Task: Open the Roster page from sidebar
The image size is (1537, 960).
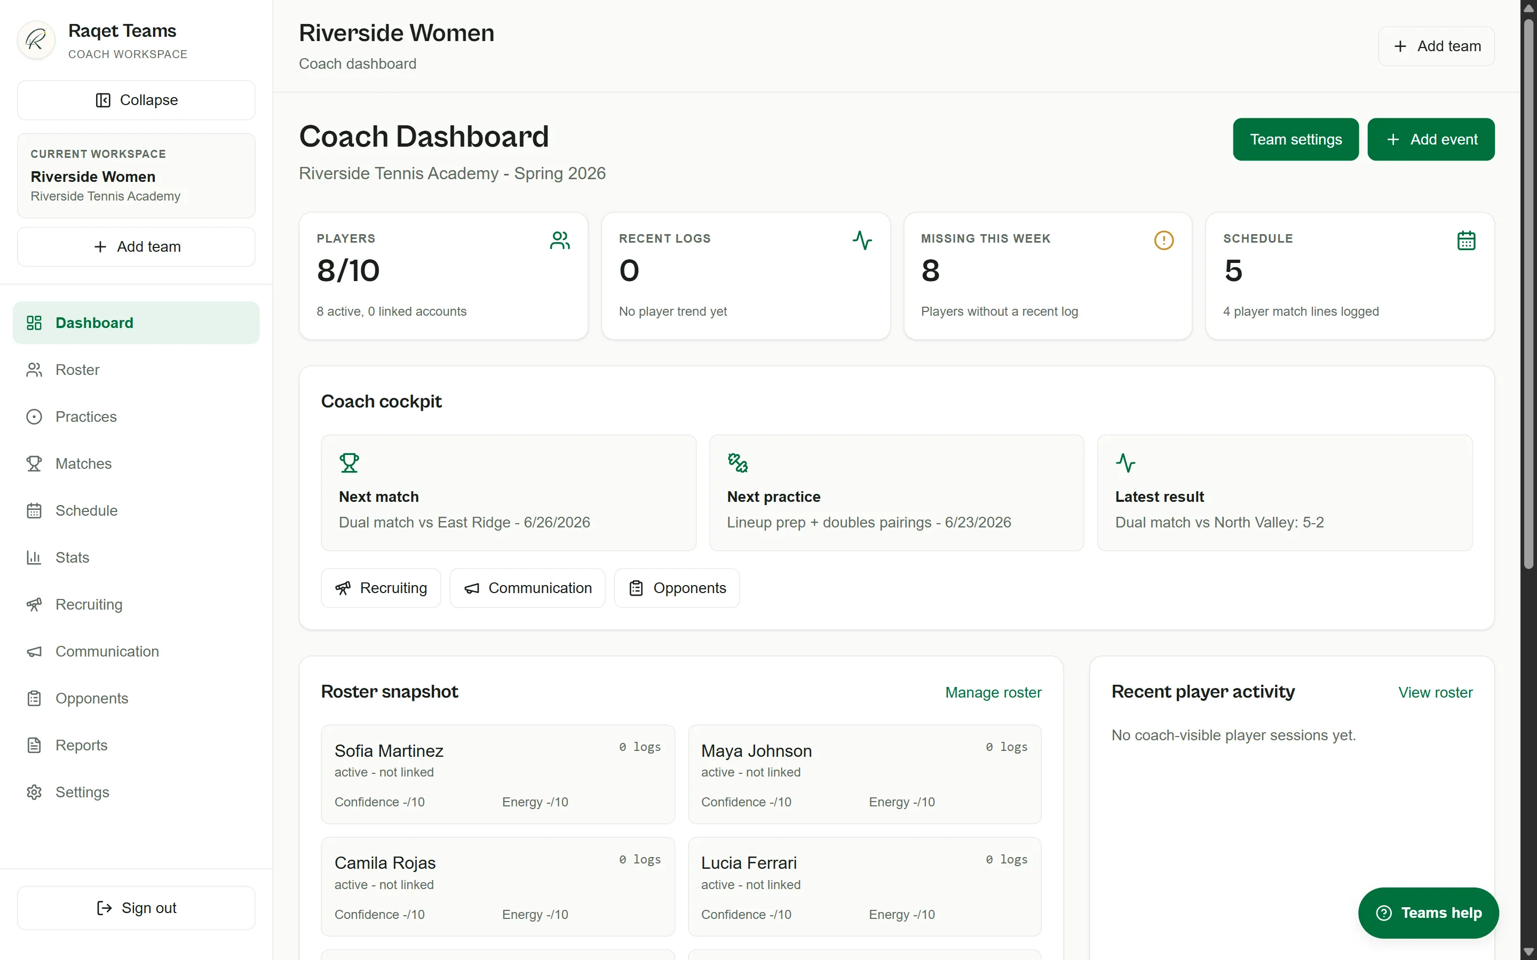Action: (136, 370)
